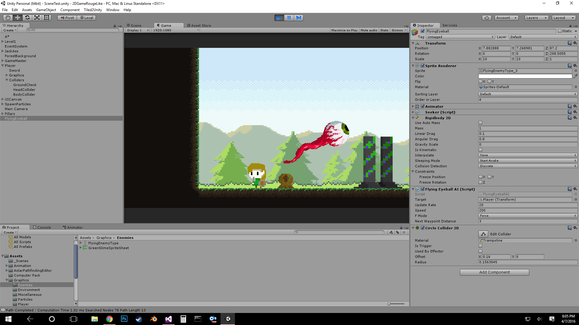The height and width of the screenshot is (325, 579).
Task: Enable Use Auto Mass checkbox
Action: coord(480,123)
